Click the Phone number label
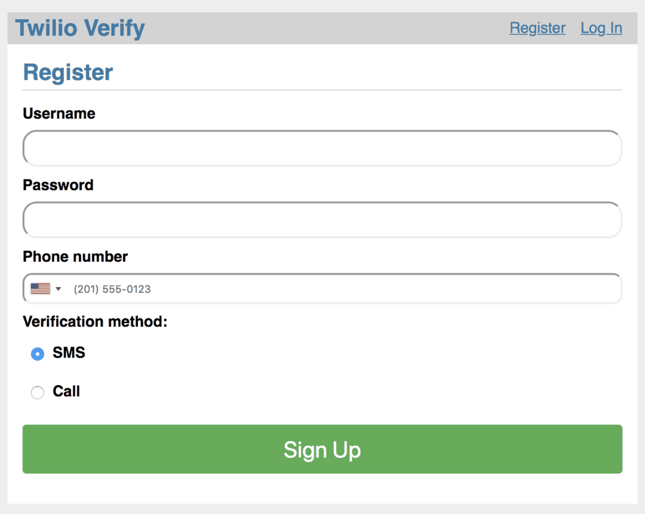 click(x=75, y=257)
